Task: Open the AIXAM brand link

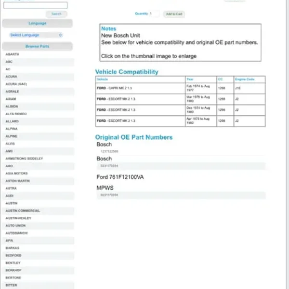Action: [x=11, y=99]
